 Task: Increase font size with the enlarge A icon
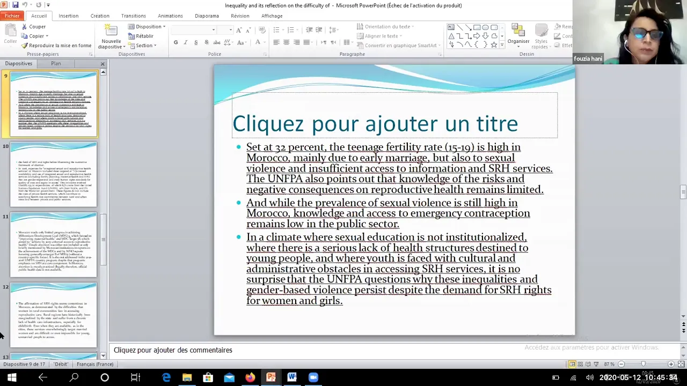pyautogui.click(x=239, y=30)
